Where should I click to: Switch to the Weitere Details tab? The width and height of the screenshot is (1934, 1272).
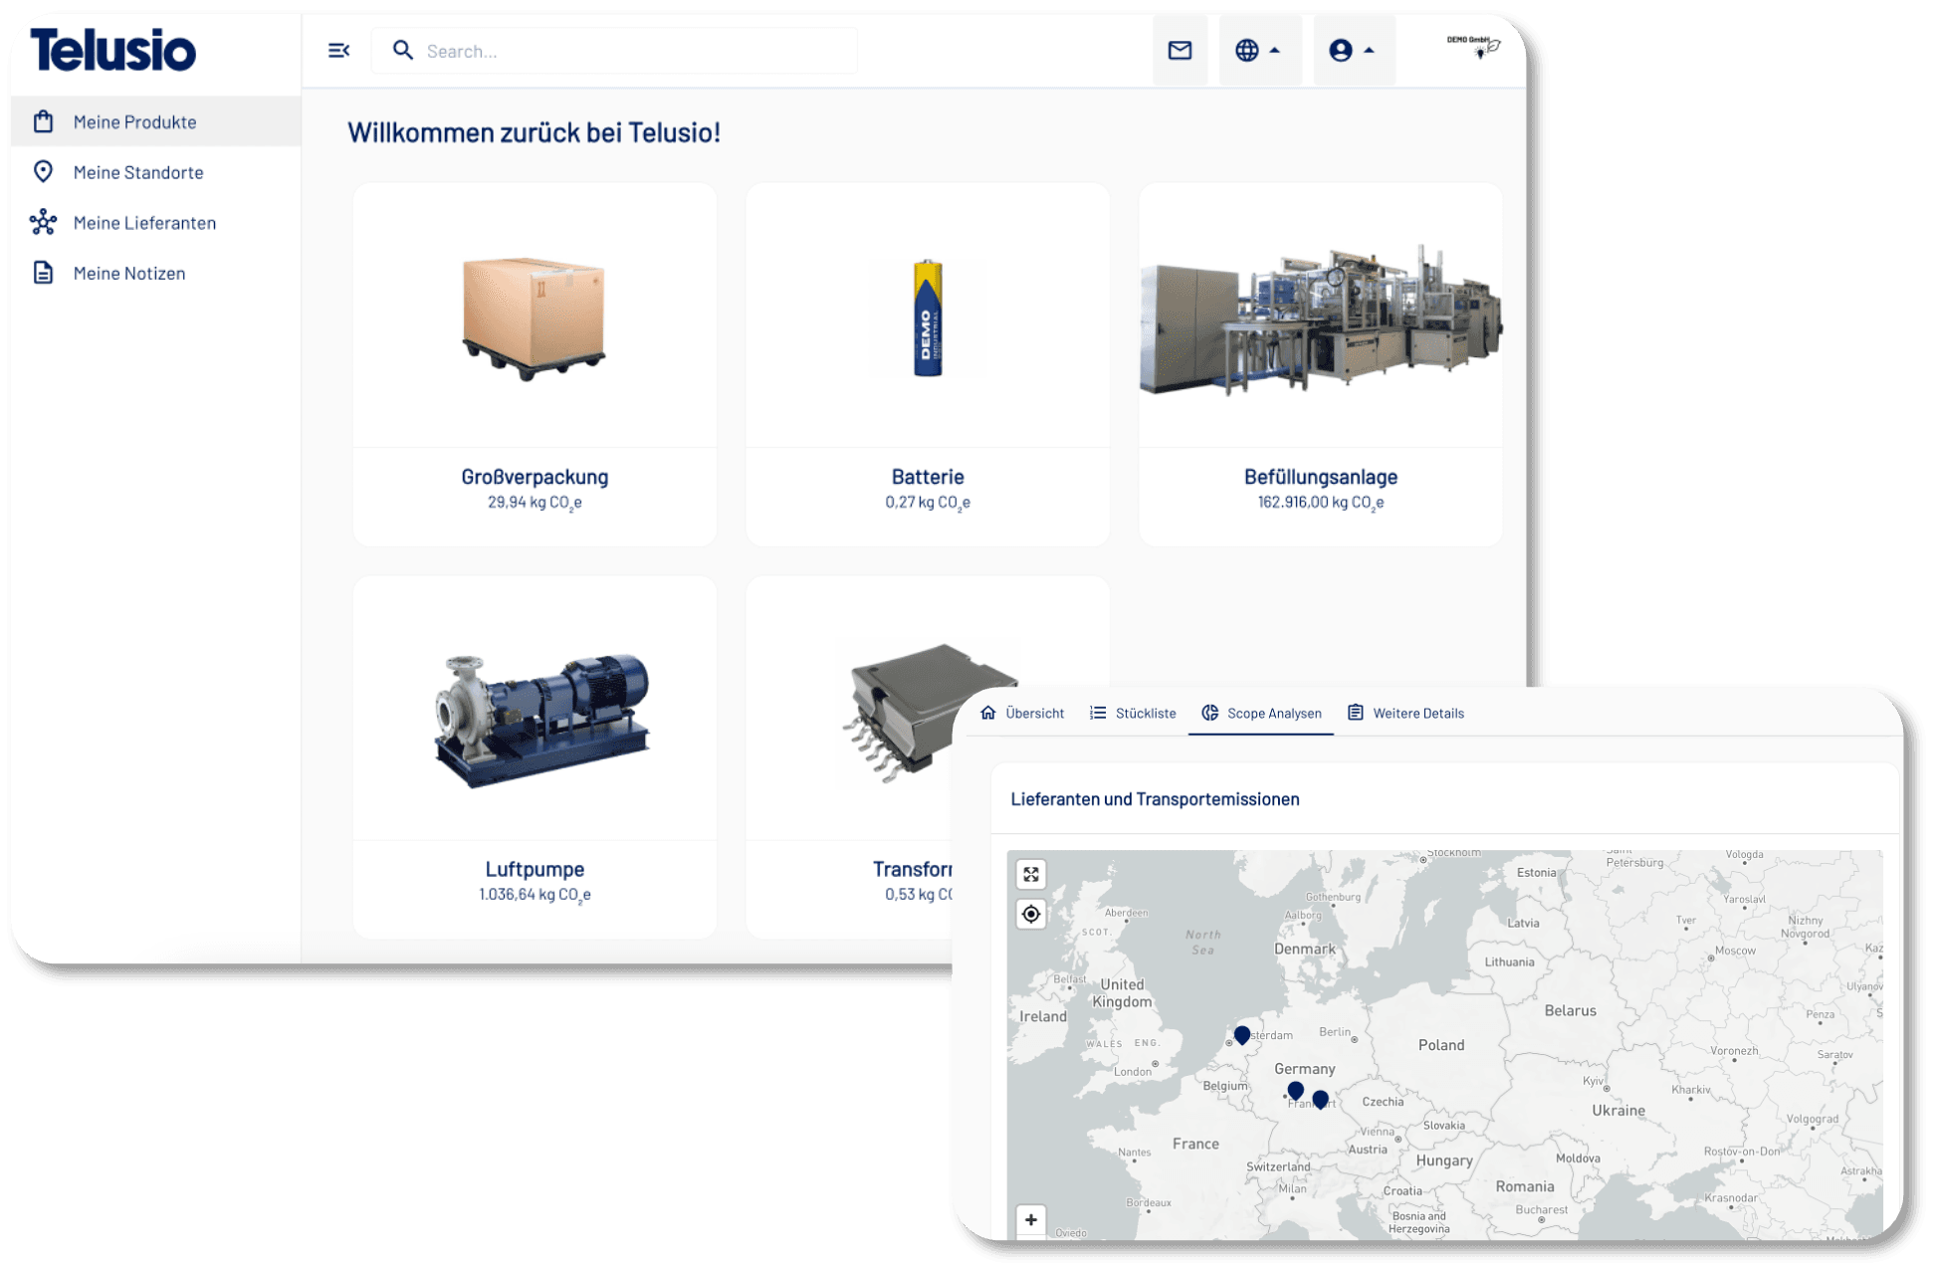1405,713
